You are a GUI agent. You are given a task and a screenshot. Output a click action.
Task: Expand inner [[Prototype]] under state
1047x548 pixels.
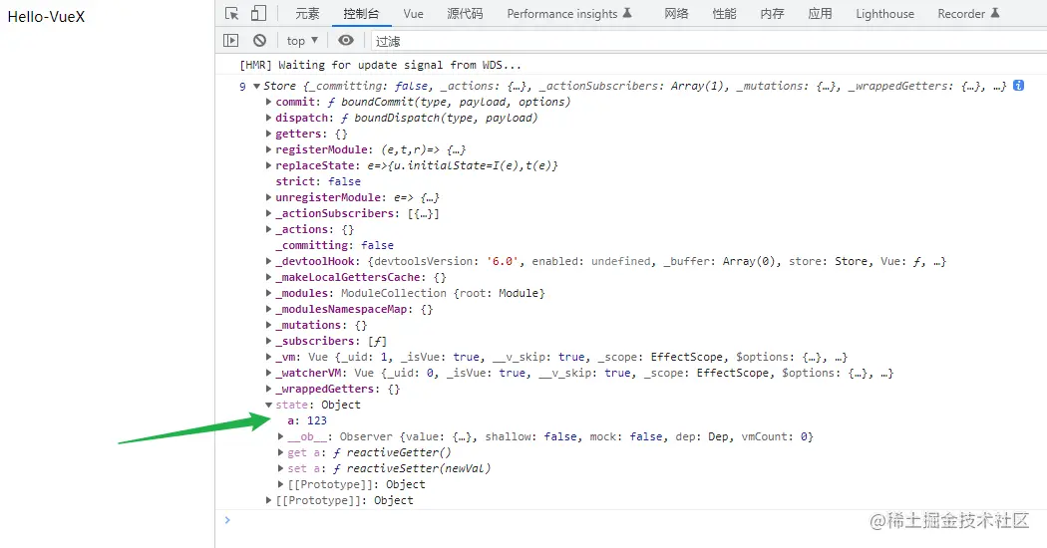tap(280, 484)
